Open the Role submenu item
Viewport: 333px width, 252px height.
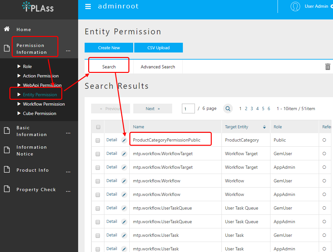tap(27, 66)
